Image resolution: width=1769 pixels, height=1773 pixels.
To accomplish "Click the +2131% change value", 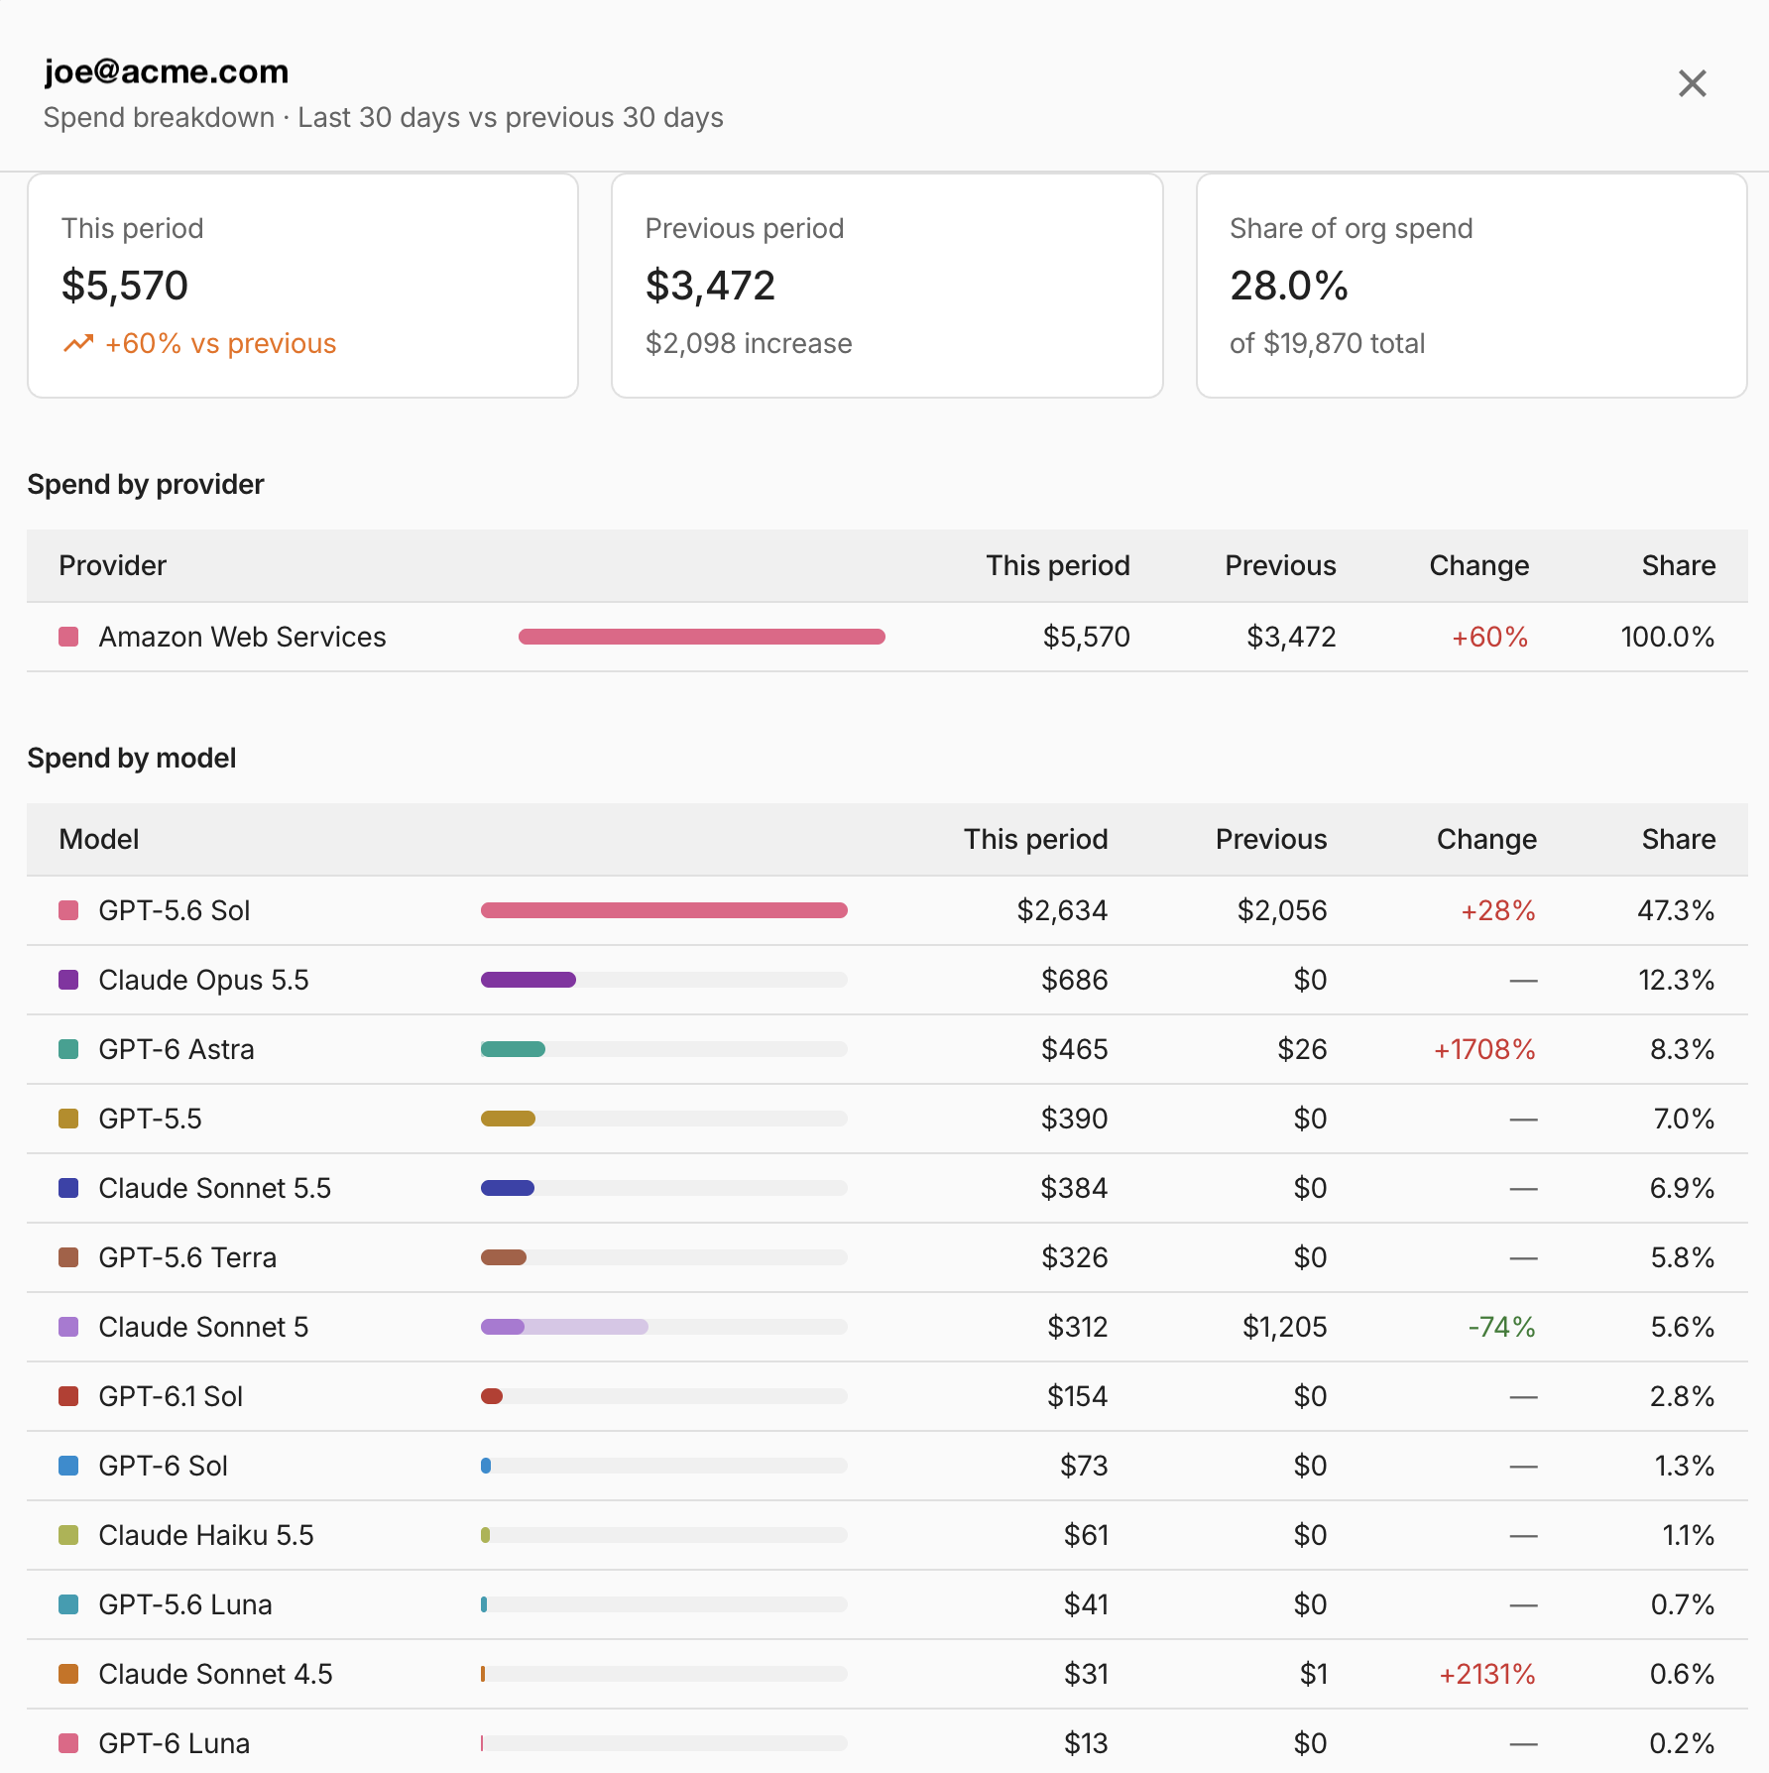I will point(1487,1674).
